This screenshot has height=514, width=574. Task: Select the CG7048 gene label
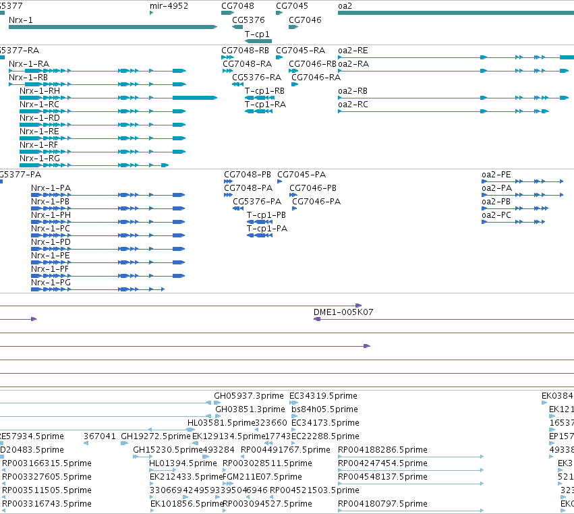click(237, 6)
